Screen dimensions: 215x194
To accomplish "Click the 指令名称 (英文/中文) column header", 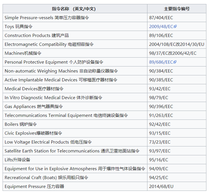I will click(75, 9).
